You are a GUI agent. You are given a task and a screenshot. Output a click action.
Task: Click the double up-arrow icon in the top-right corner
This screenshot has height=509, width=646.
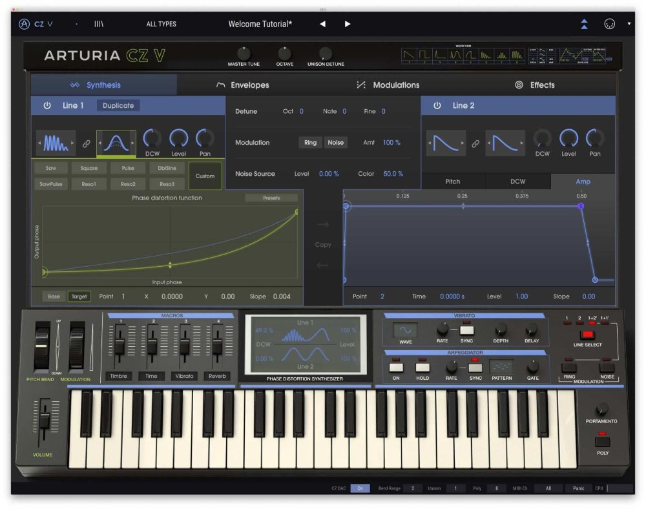coord(583,24)
